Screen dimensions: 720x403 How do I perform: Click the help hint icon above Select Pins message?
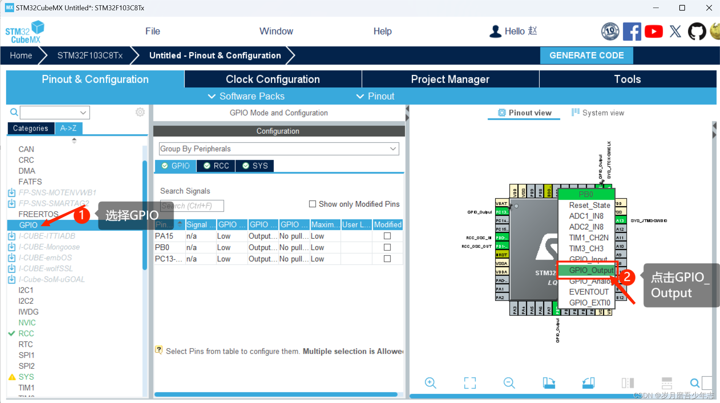pyautogui.click(x=159, y=350)
